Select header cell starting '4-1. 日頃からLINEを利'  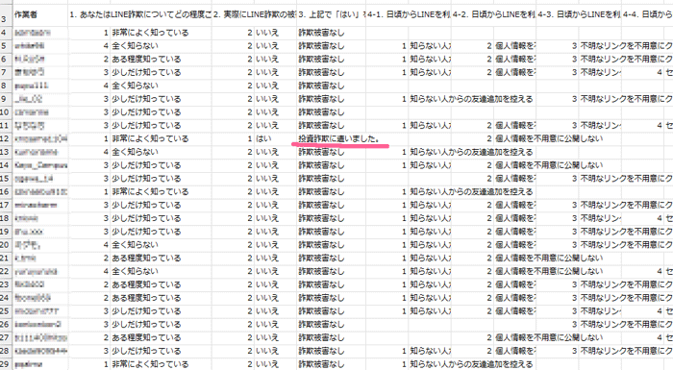(x=409, y=15)
